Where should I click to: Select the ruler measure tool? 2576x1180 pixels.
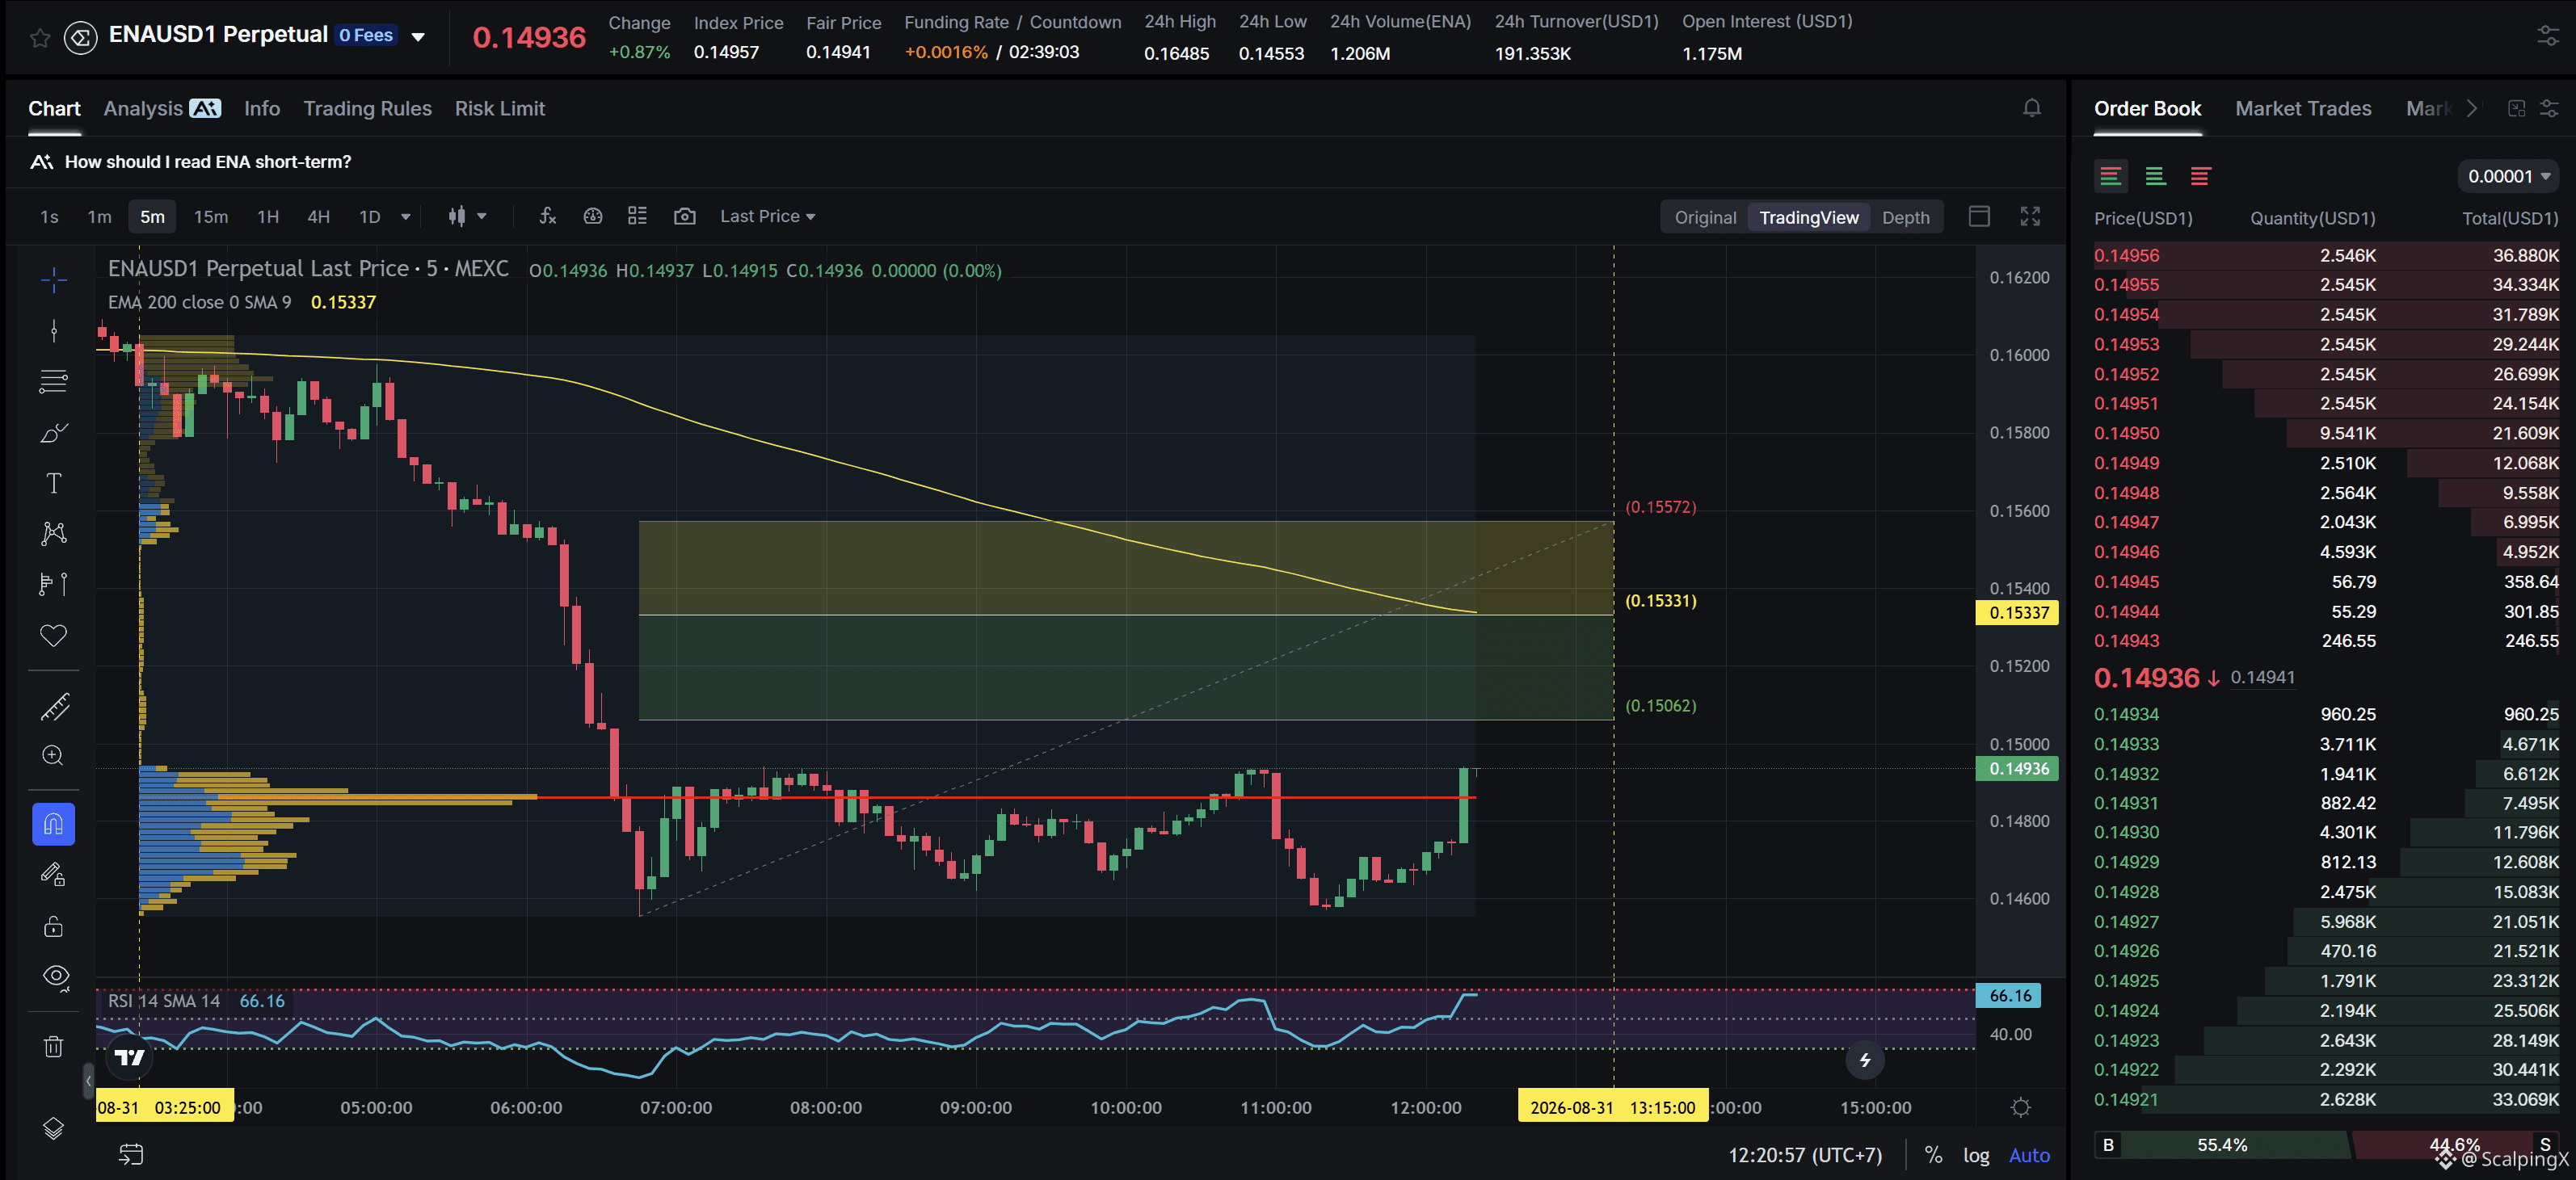pos(54,707)
